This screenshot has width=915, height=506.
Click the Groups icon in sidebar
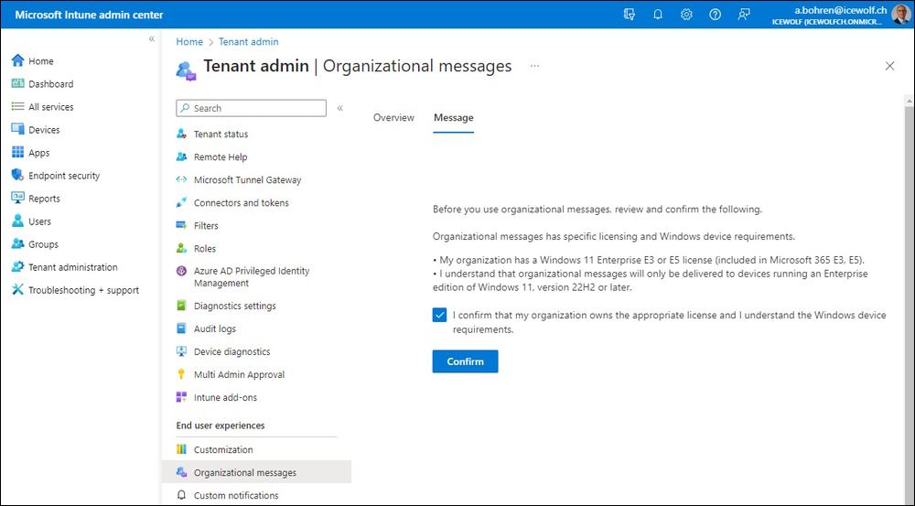tap(18, 244)
